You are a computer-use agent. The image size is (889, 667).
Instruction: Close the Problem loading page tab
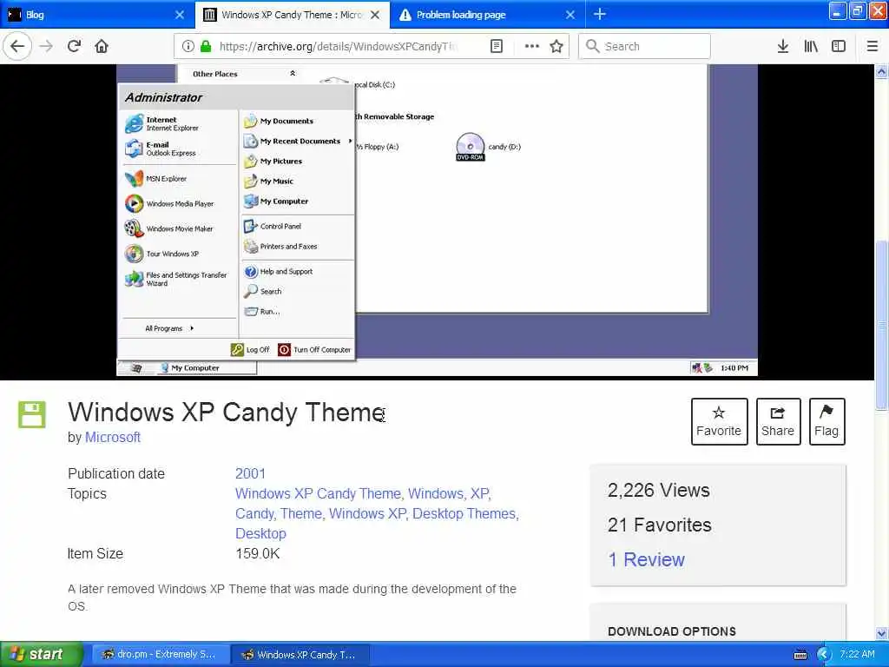tap(570, 15)
